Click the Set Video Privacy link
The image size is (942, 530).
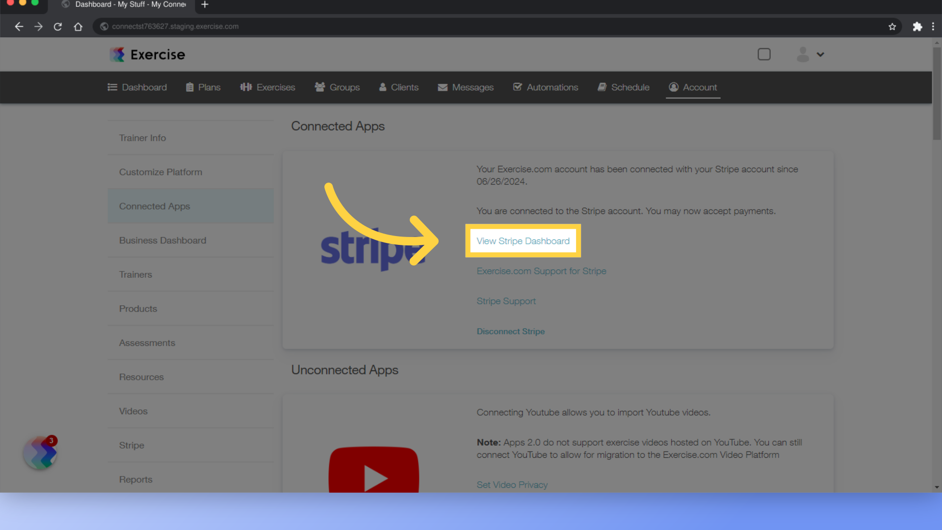(x=512, y=485)
